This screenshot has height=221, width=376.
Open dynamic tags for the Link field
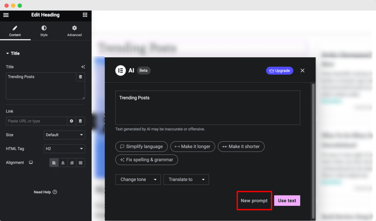[x=81, y=121]
